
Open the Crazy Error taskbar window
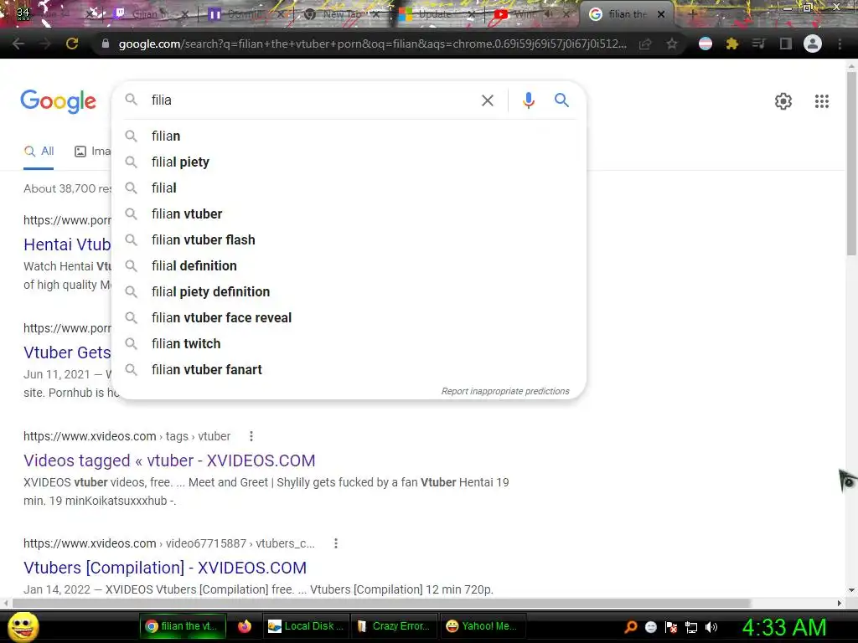394,626
